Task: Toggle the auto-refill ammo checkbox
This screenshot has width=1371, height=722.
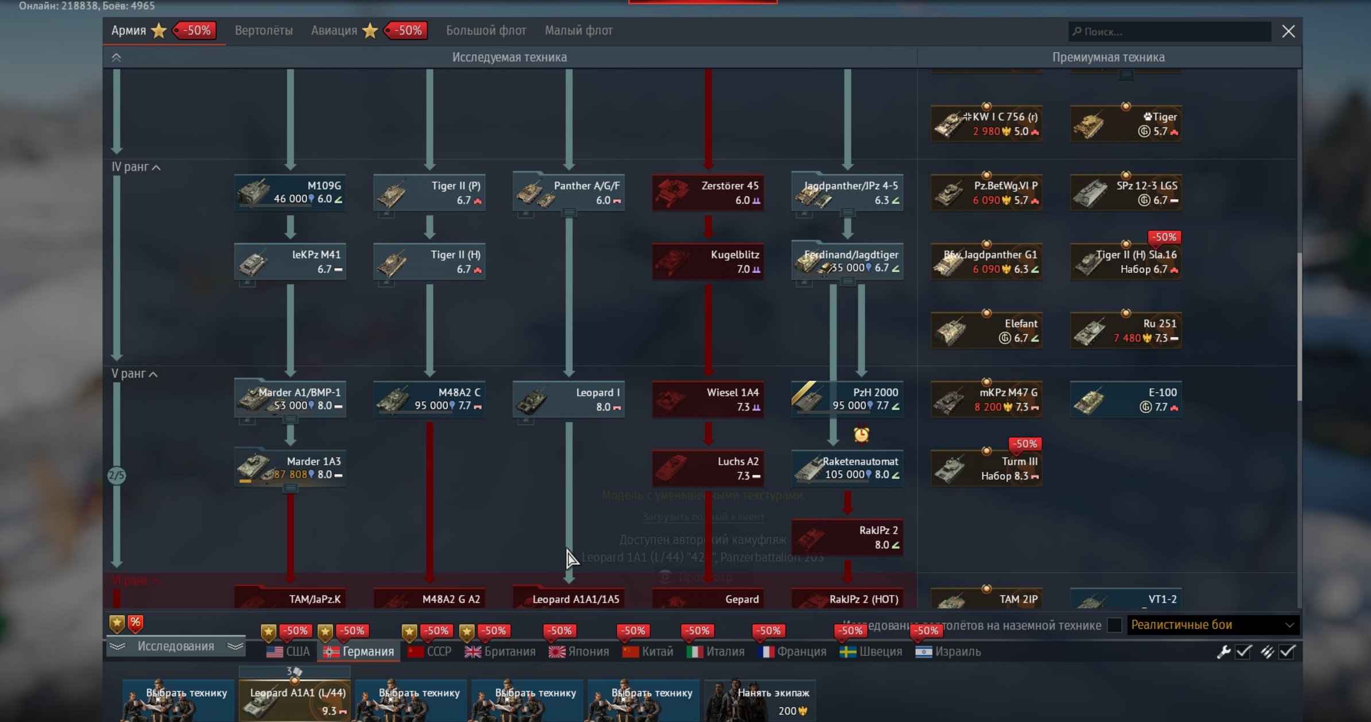Action: (x=1287, y=652)
